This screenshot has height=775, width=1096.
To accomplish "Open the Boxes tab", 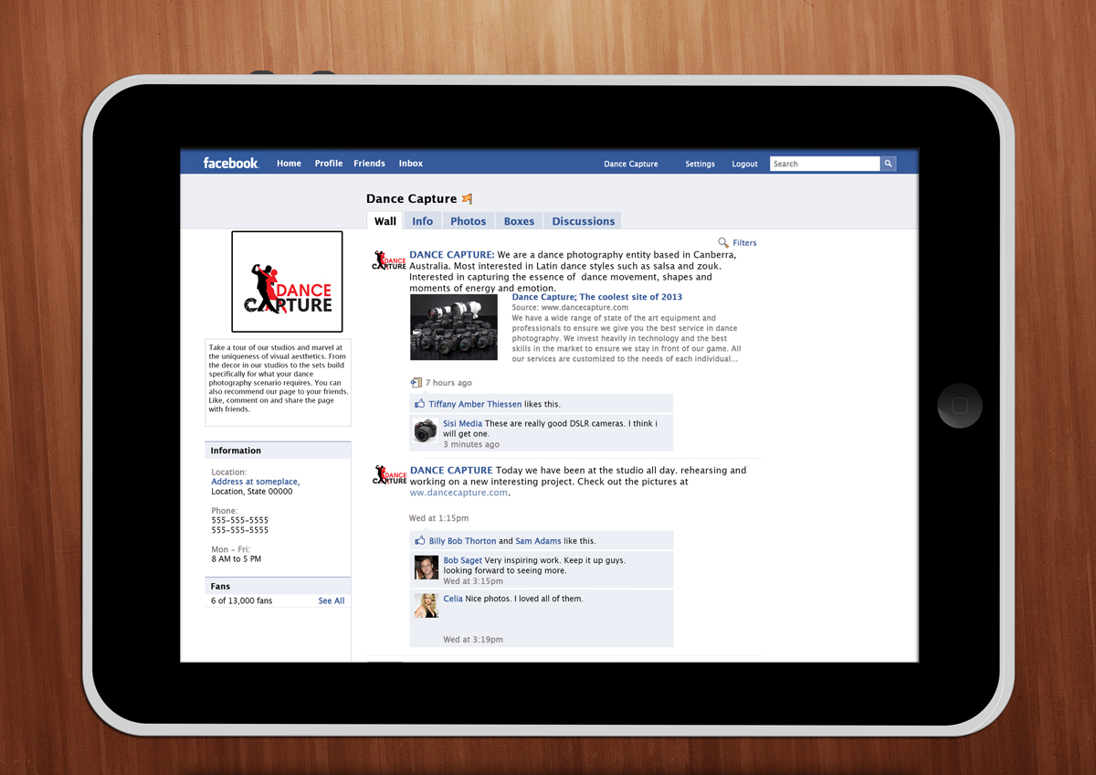I will pos(519,221).
